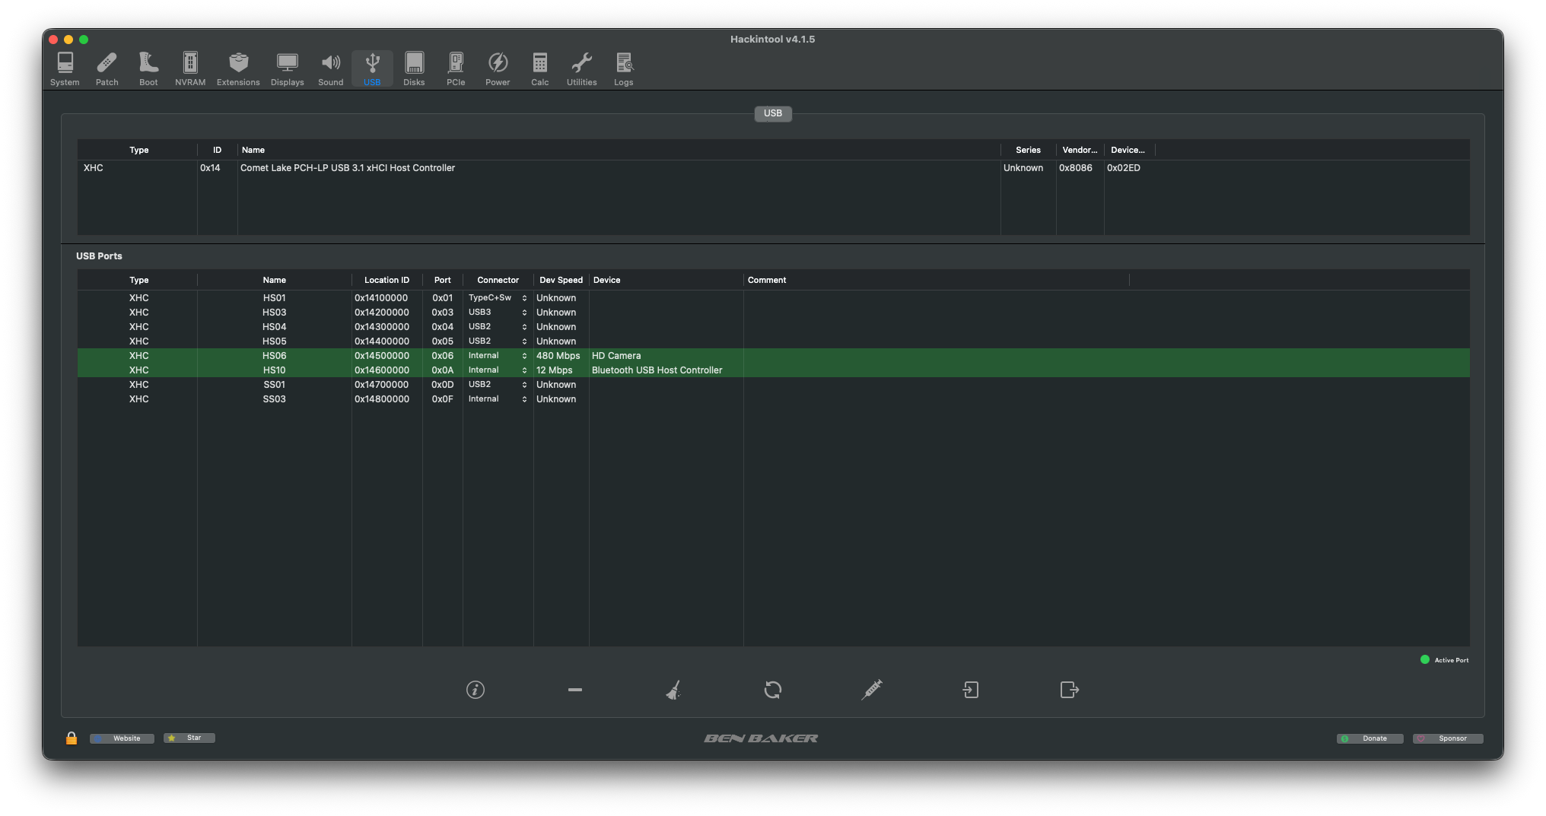This screenshot has height=816, width=1546.
Task: Show port info via the info icon
Action: click(476, 690)
